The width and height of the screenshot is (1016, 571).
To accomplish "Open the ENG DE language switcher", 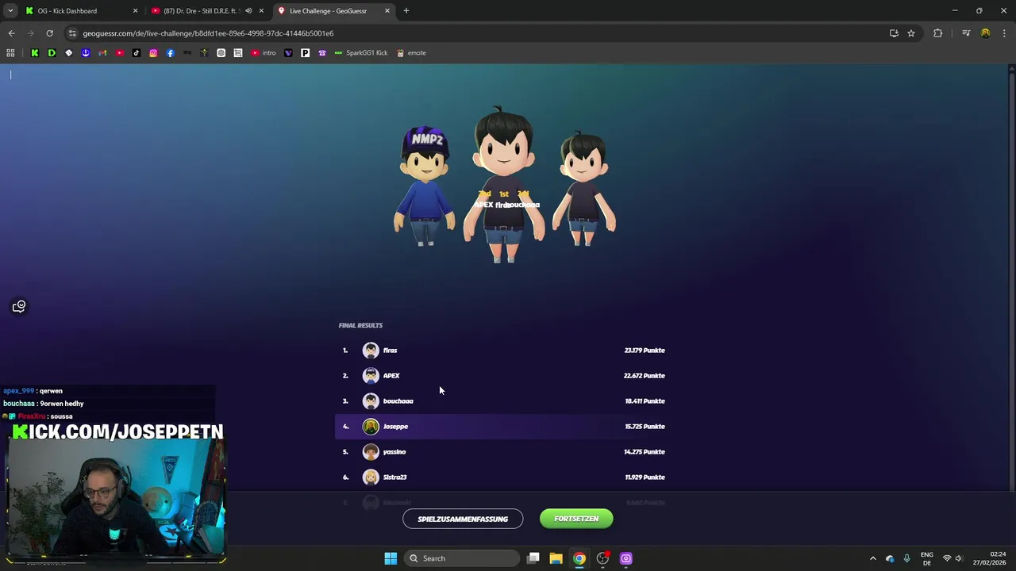I will pos(926,558).
